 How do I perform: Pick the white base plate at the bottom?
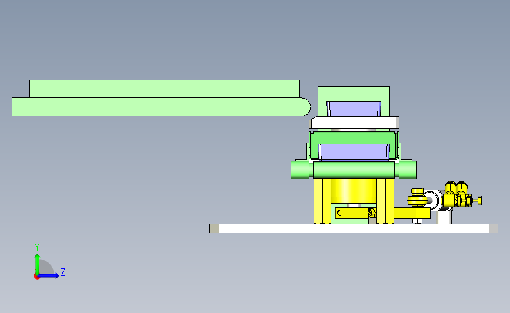click(354, 228)
